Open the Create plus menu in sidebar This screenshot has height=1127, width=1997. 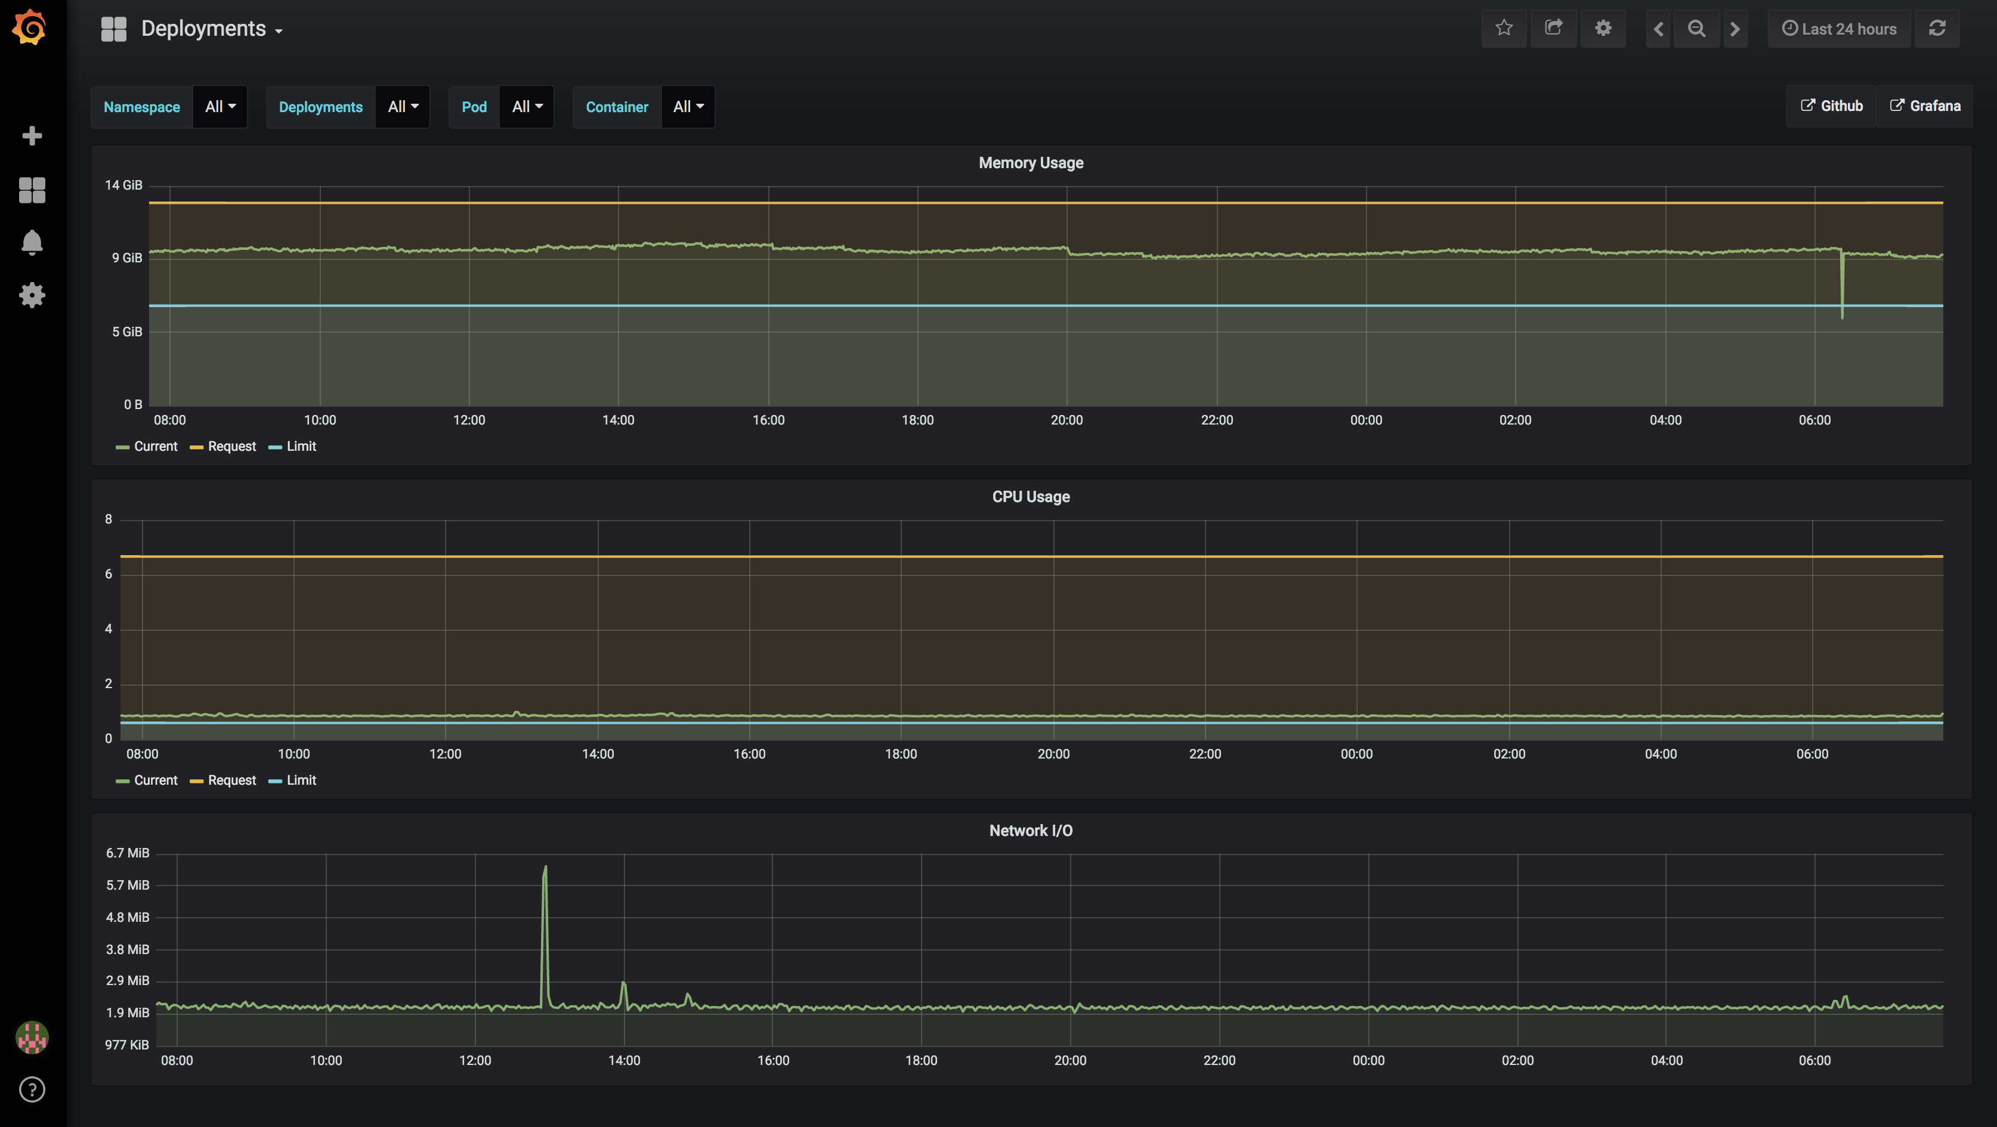click(x=32, y=135)
